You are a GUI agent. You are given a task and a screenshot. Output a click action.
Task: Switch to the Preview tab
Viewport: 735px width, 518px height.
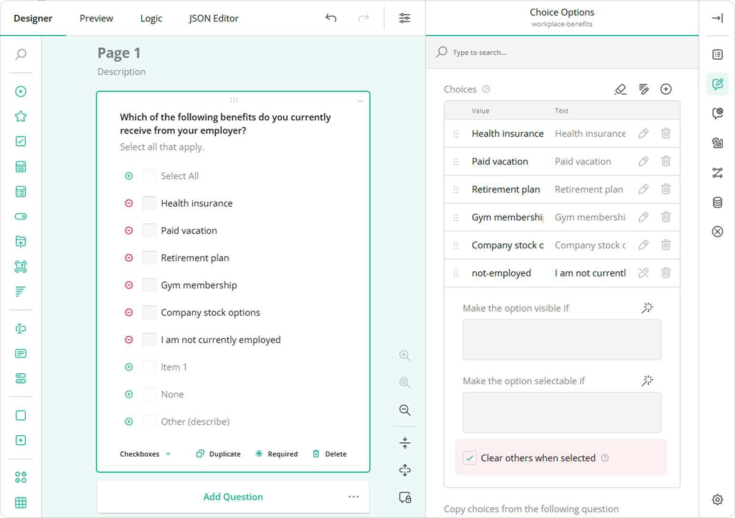pyautogui.click(x=96, y=18)
